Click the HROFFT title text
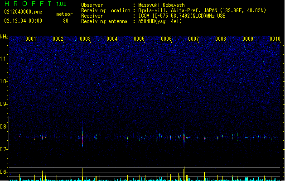This screenshot has height=181, width=285. coord(28,4)
